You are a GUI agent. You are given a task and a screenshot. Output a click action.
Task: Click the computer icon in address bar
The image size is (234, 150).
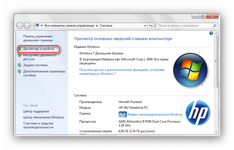37,26
